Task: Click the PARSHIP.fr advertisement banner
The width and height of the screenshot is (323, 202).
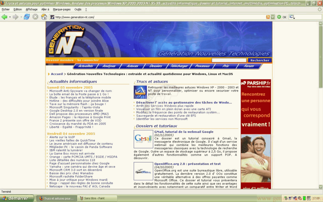Action: [x=256, y=134]
